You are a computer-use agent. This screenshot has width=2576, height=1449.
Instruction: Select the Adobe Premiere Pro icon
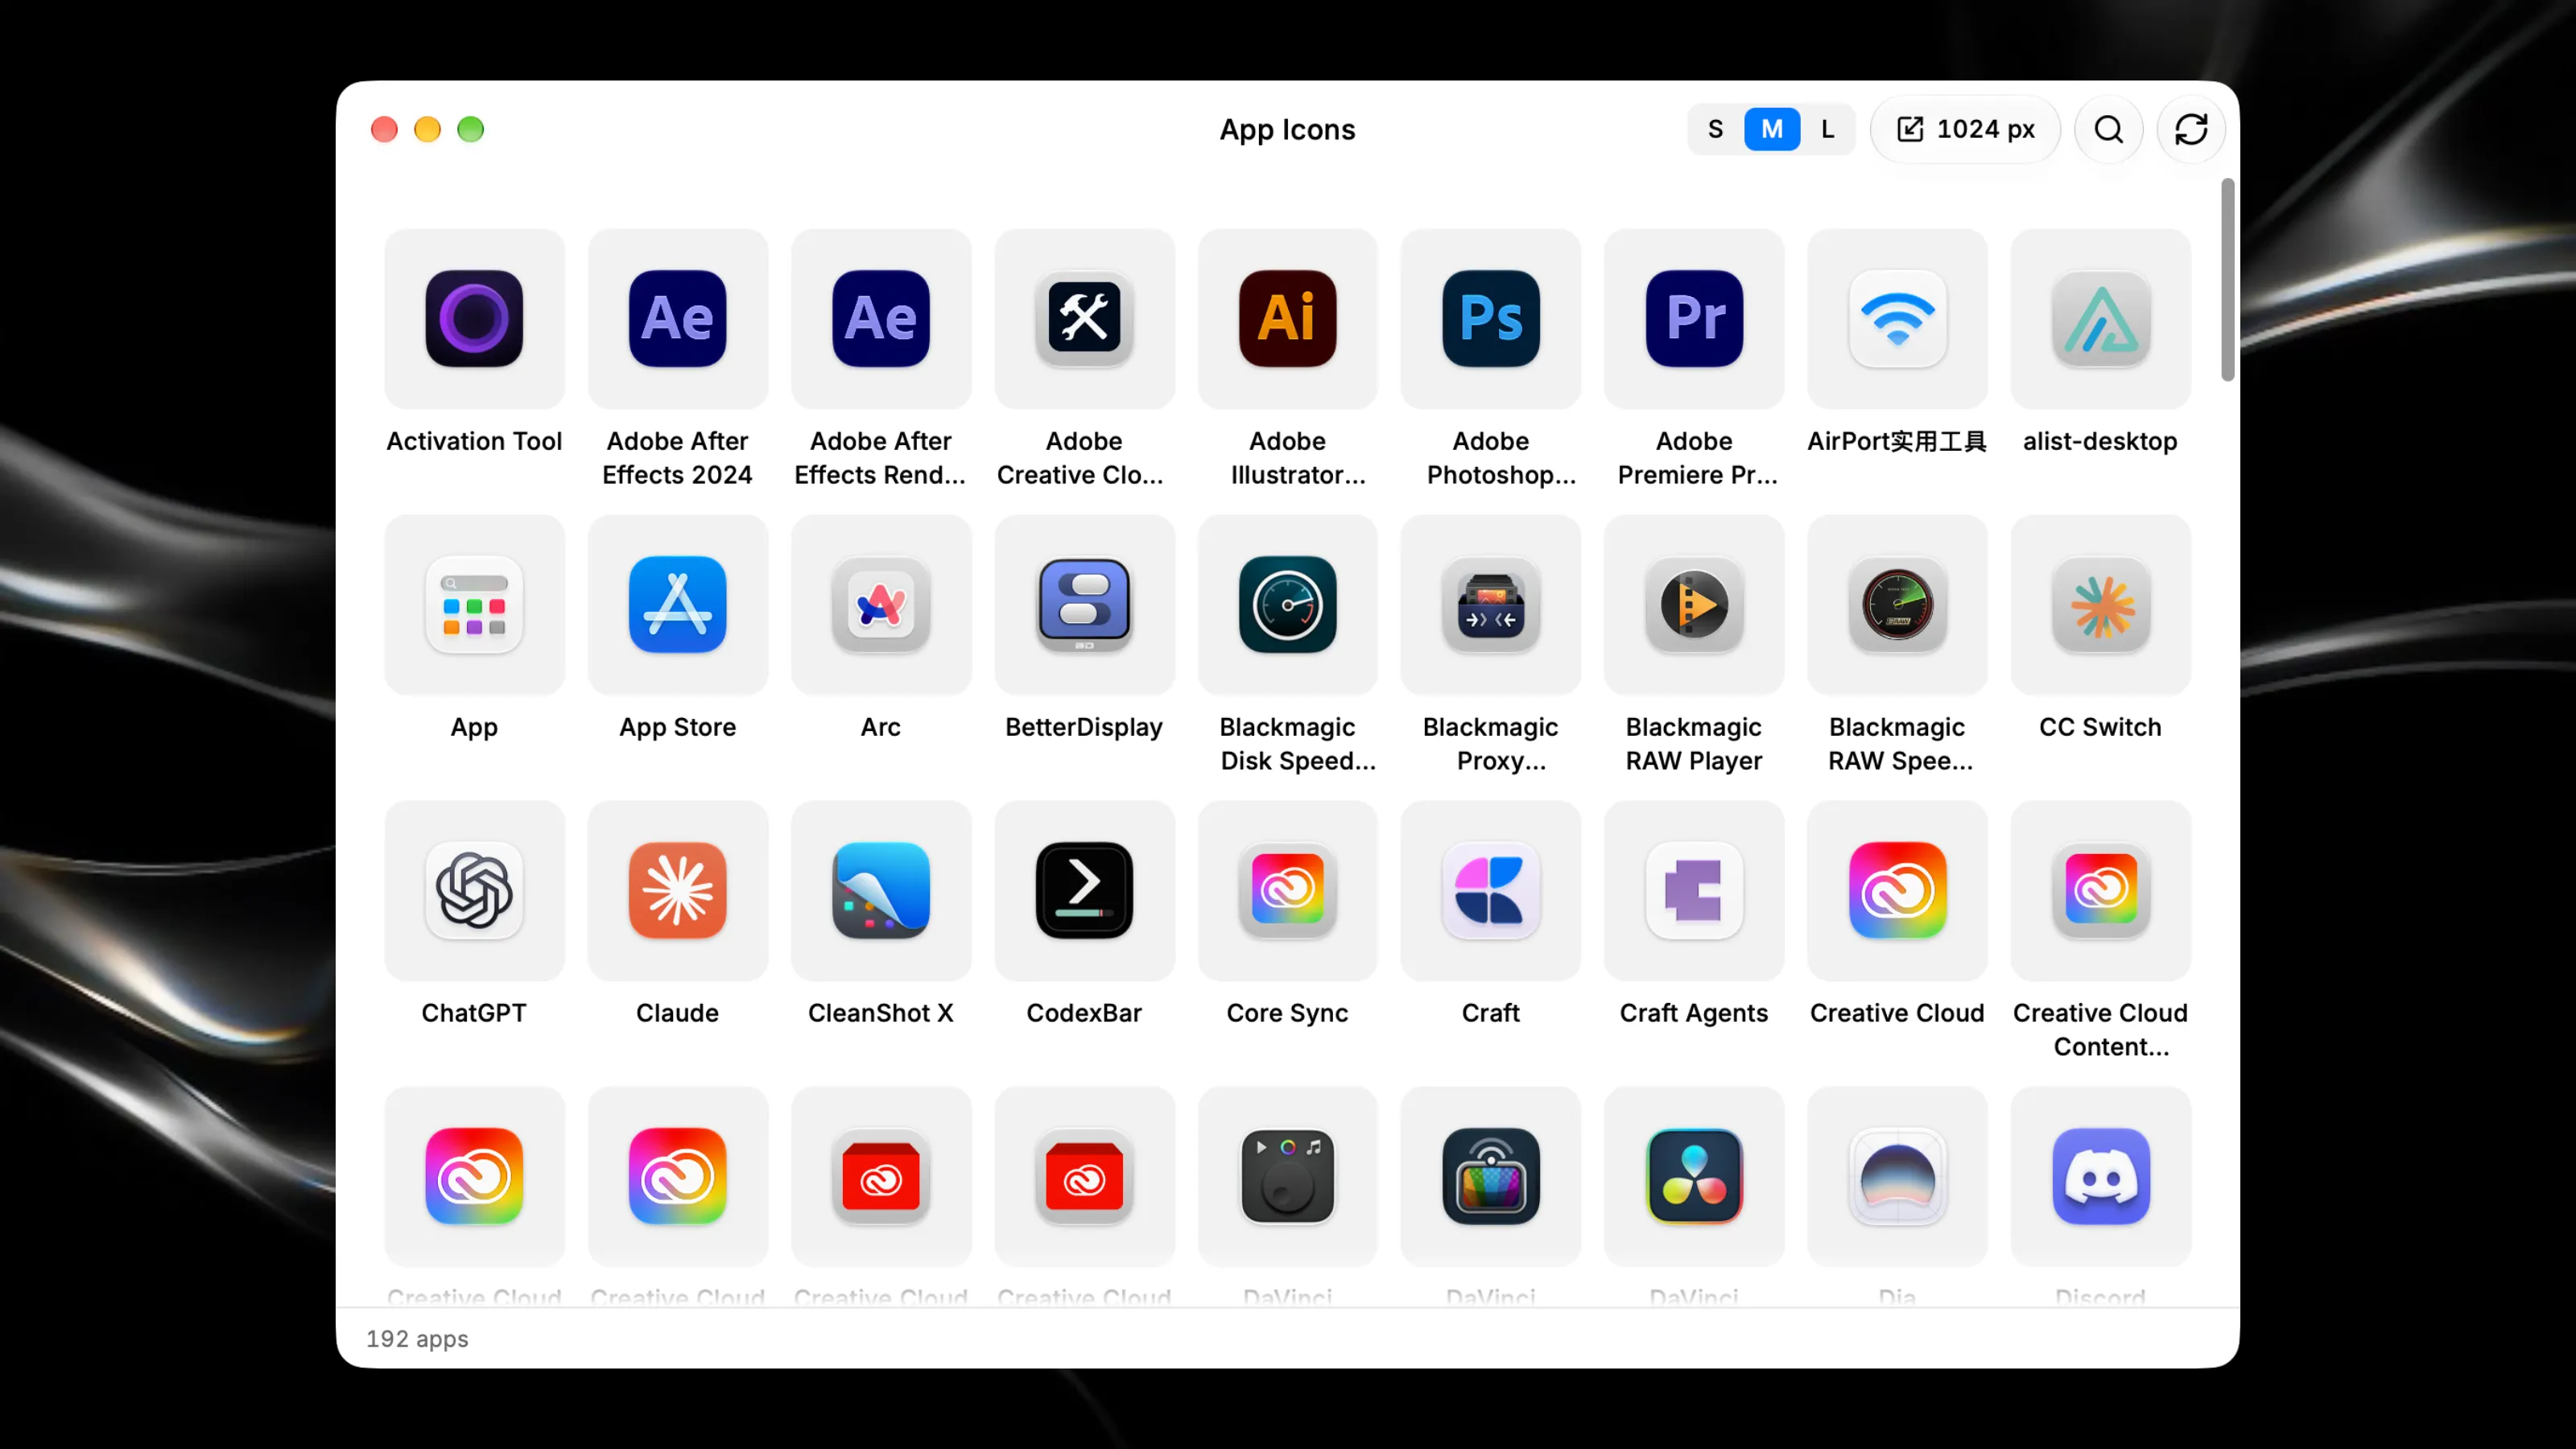click(1694, 318)
